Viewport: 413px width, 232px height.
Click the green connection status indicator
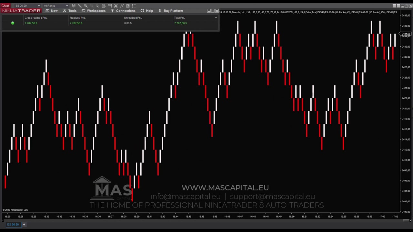(13, 23)
